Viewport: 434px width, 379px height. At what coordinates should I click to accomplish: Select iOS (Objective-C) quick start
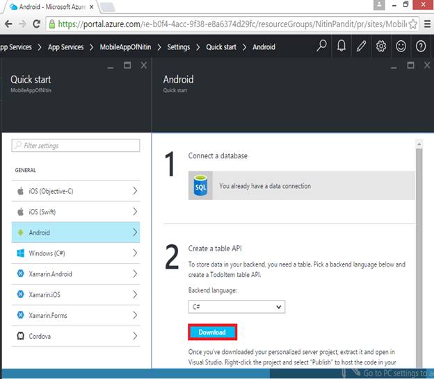tap(76, 191)
